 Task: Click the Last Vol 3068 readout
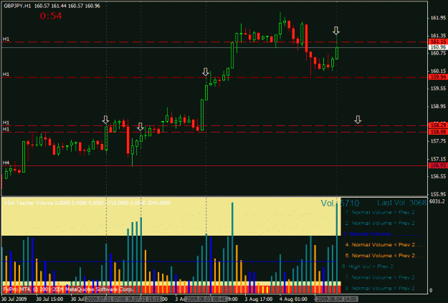pyautogui.click(x=401, y=203)
